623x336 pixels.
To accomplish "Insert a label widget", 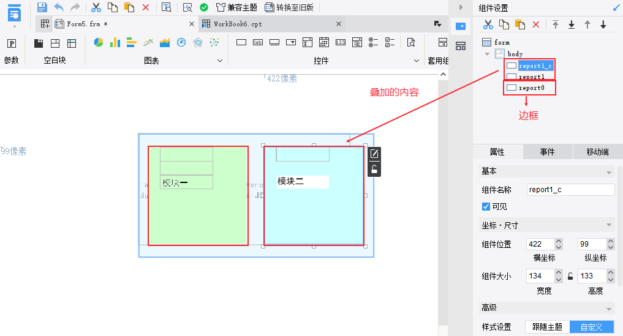I will [x=258, y=42].
